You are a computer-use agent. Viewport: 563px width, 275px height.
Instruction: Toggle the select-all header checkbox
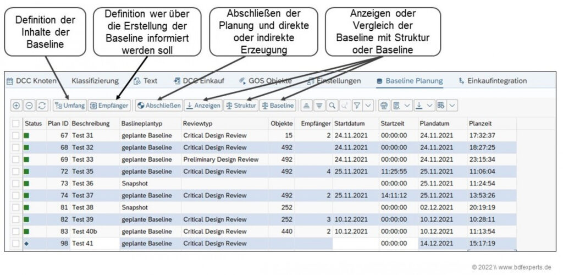click(16, 124)
